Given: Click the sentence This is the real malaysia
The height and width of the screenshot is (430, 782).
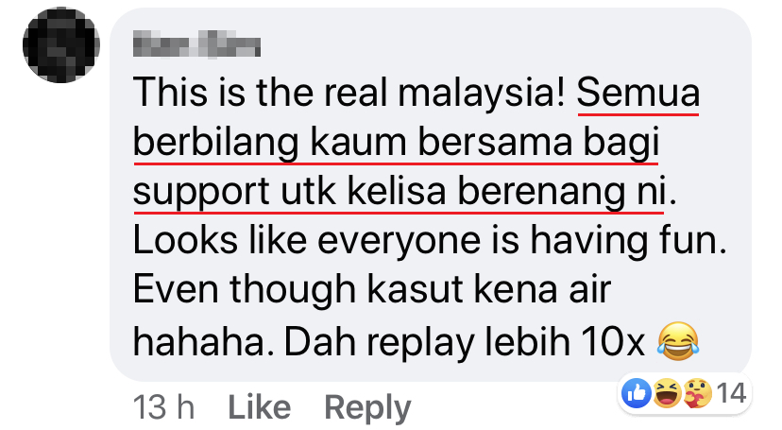Looking at the screenshot, I should tap(348, 94).
